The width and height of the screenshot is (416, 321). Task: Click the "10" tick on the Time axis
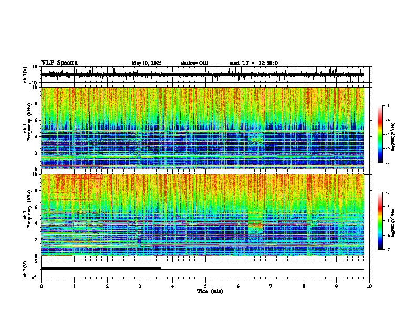click(x=369, y=286)
